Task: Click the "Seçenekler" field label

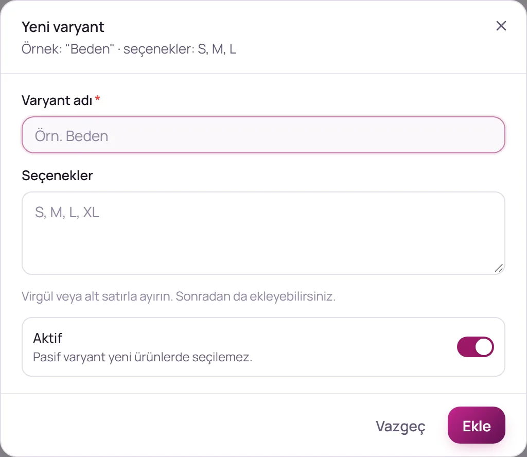Action: pyautogui.click(x=57, y=175)
